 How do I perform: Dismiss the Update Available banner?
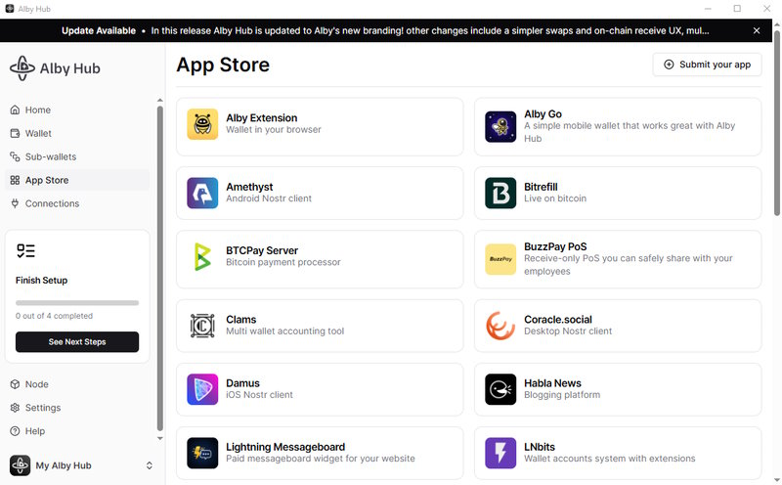point(756,30)
